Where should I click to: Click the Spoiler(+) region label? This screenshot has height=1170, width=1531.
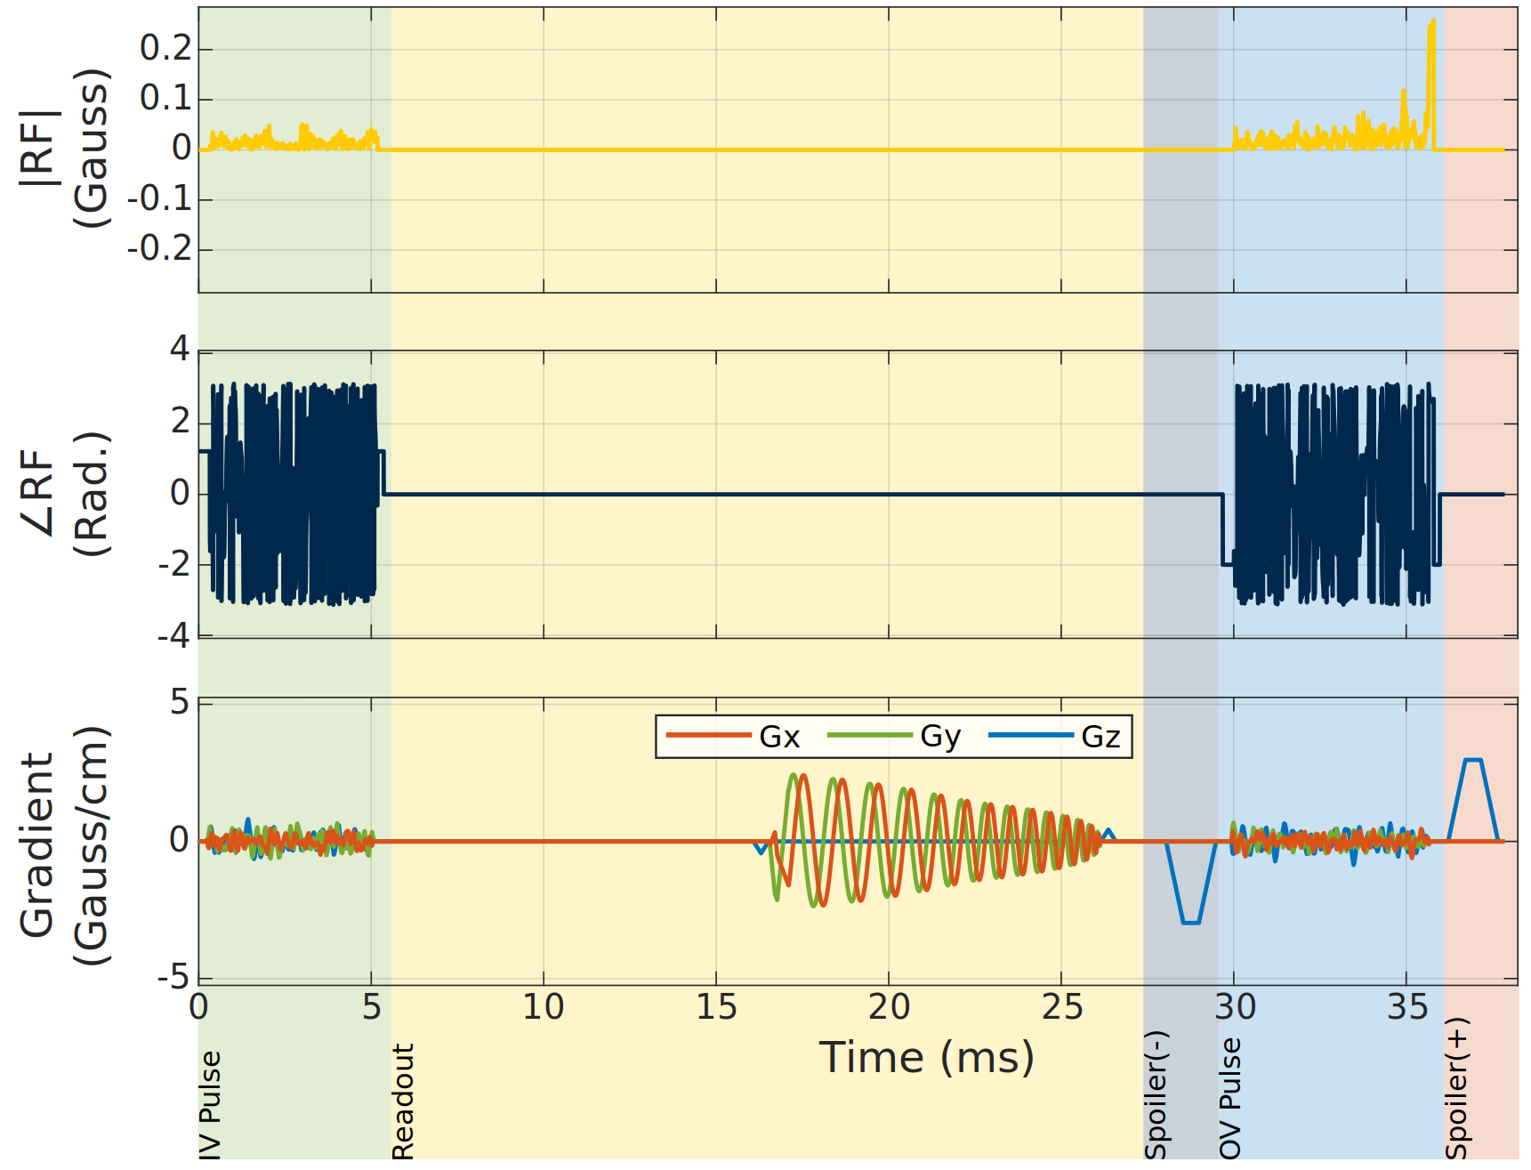coord(1456,1088)
